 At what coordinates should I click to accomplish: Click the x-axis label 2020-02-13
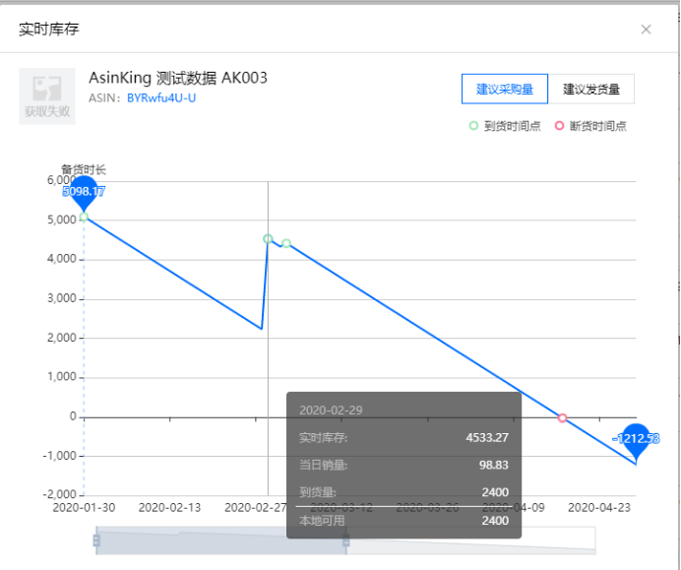[x=169, y=507]
